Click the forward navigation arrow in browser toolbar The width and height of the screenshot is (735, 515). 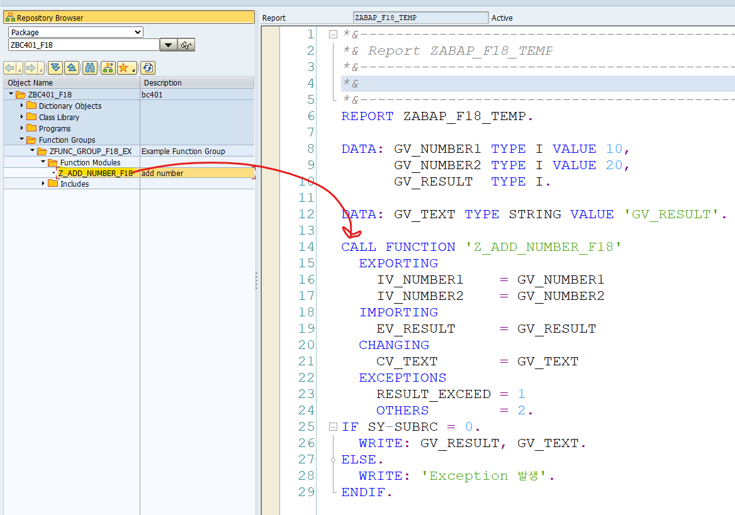click(x=31, y=68)
